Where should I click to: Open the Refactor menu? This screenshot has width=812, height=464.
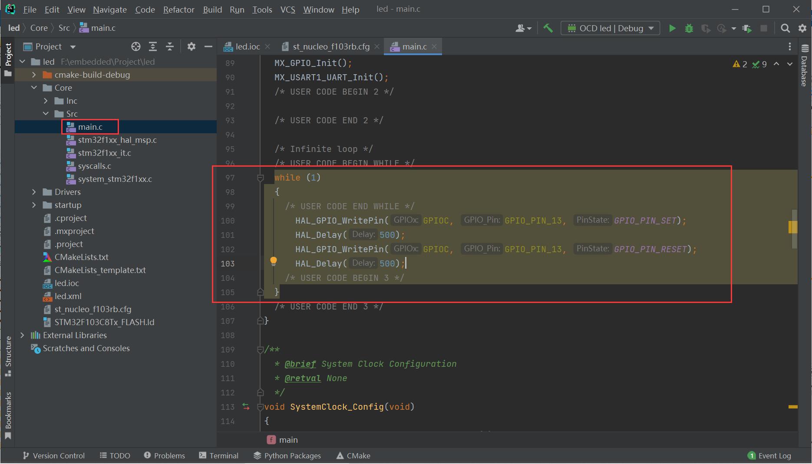click(178, 9)
